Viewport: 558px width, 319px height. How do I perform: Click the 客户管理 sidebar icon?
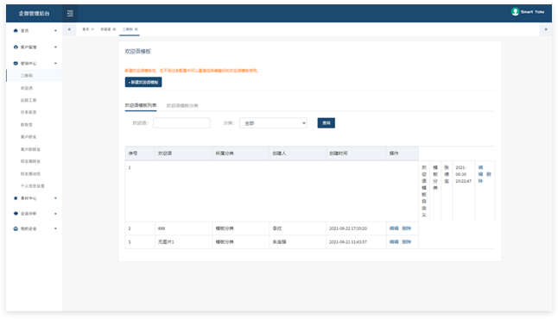[x=16, y=47]
